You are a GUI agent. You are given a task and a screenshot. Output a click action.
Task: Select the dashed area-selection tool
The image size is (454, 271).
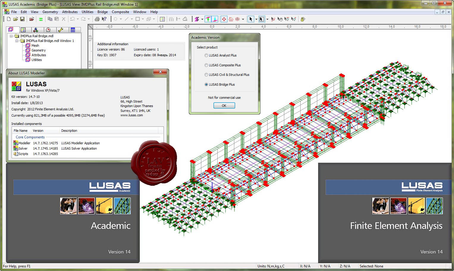[x=262, y=19]
